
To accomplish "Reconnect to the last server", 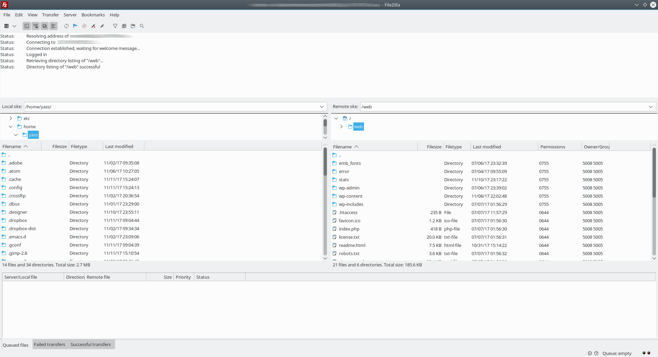I will click(x=102, y=26).
